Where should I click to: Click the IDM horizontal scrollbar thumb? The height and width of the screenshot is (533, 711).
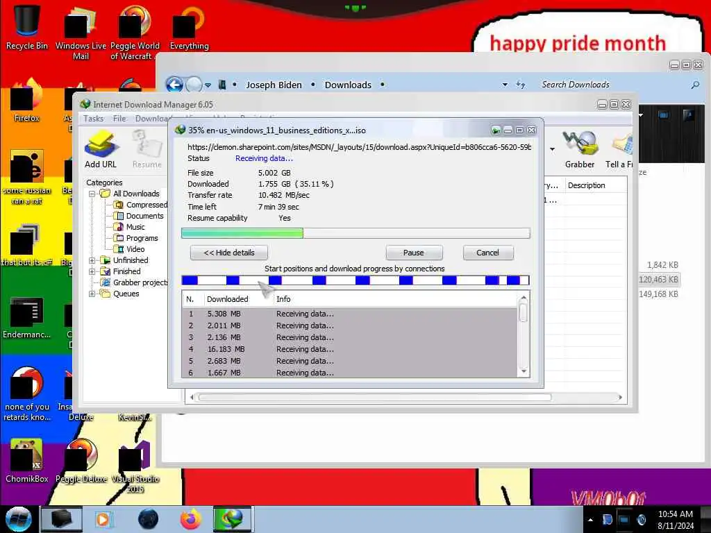(375, 398)
